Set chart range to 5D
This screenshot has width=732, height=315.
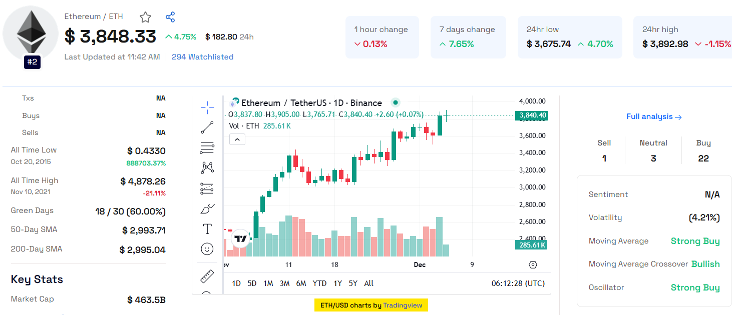coord(252,283)
